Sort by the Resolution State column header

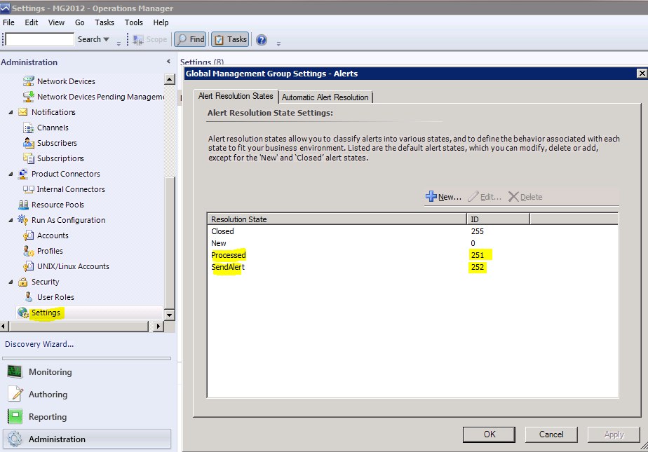click(337, 219)
